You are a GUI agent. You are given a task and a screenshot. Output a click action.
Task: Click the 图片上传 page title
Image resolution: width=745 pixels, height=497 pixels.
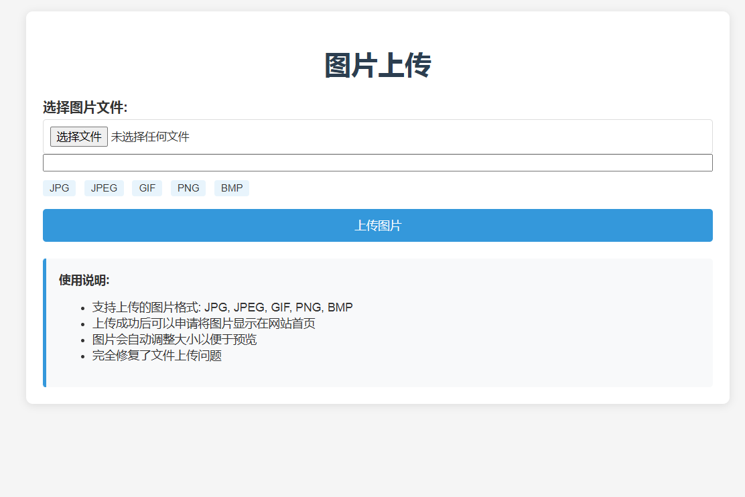pyautogui.click(x=377, y=65)
